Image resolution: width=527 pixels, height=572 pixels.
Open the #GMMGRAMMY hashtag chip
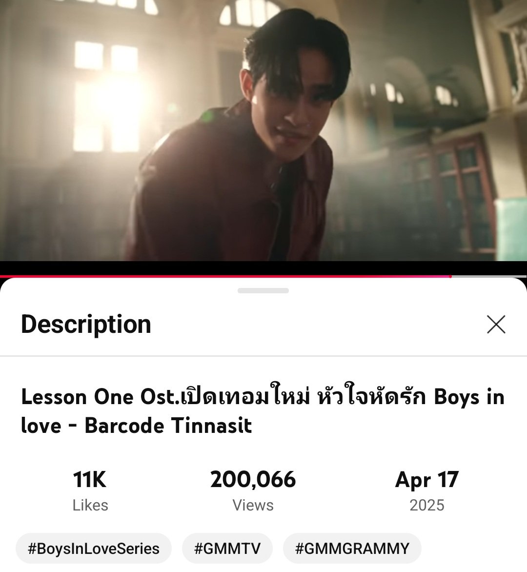click(x=352, y=548)
